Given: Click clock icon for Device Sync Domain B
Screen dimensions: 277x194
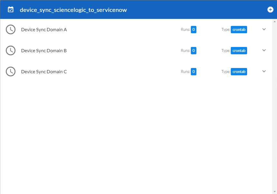Looking at the screenshot, I should click(11, 50).
